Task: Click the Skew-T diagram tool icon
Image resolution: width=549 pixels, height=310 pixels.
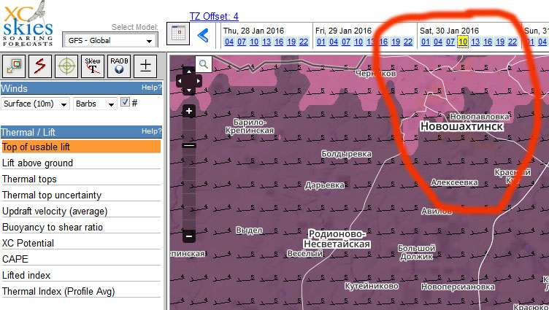Action: click(x=93, y=66)
